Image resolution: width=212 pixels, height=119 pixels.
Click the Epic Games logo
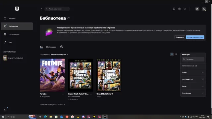pos(17,9)
